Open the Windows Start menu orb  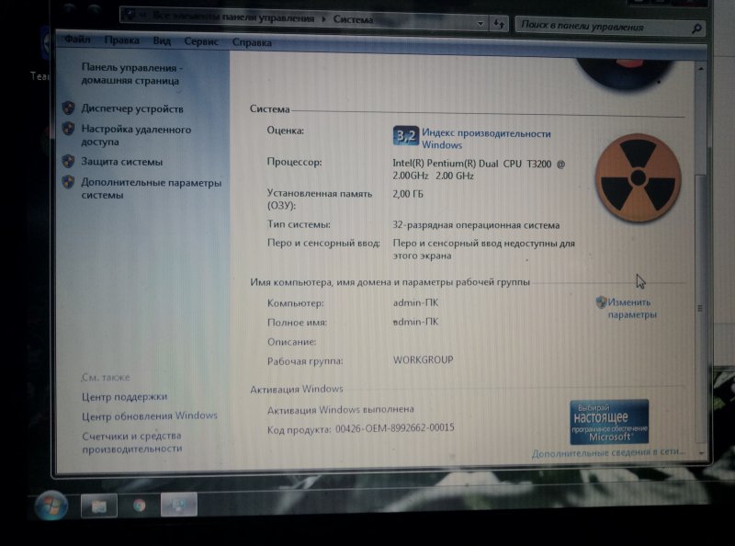(x=51, y=505)
